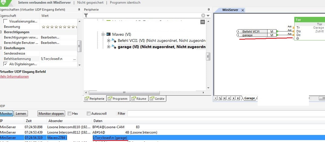Click the Tor function block header
This screenshot has height=142, width=325.
pyautogui.click(x=310, y=20)
